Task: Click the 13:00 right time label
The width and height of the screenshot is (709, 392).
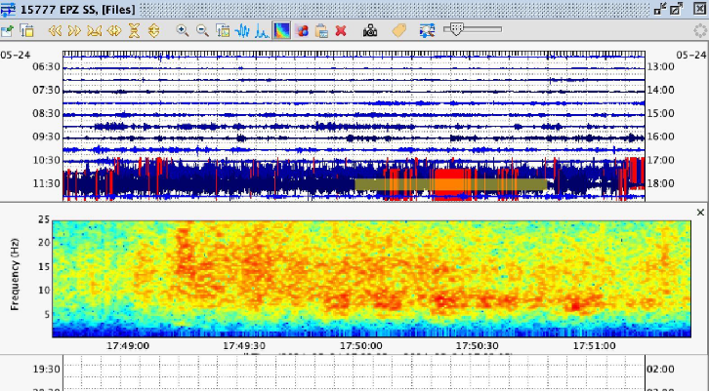Action: point(660,67)
